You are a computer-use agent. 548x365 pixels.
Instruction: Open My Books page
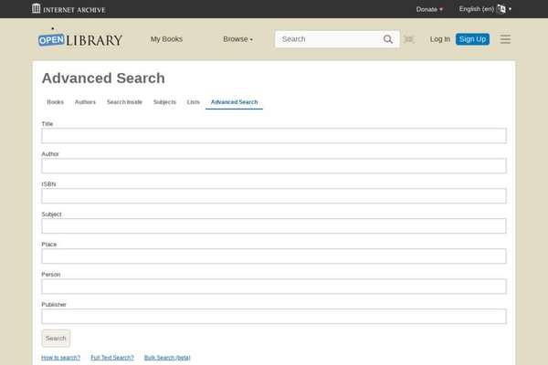pos(166,39)
